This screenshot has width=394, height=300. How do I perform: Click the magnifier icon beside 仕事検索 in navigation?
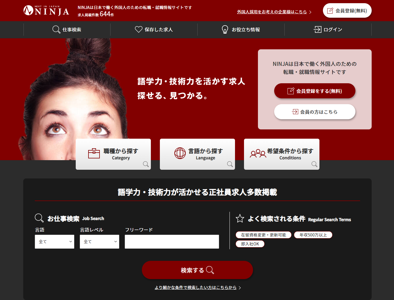56,30
